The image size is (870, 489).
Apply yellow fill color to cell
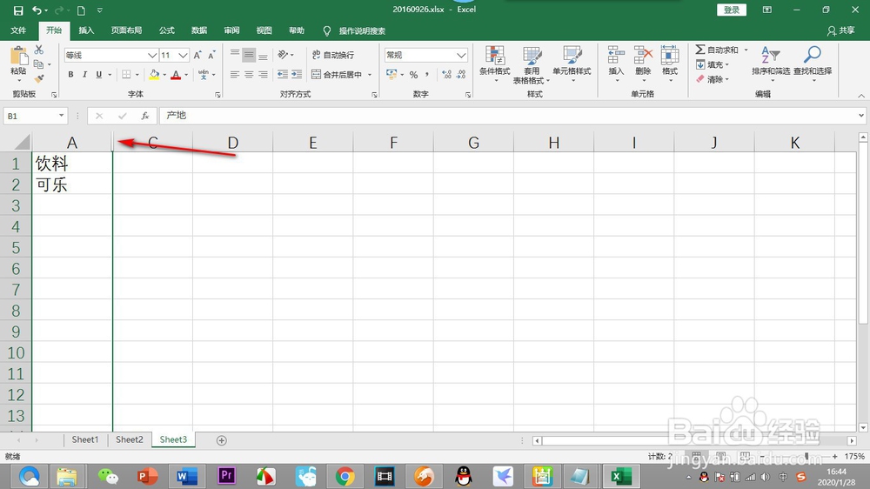coord(154,74)
